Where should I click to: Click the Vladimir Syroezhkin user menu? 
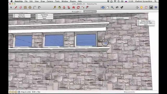point(144,1)
